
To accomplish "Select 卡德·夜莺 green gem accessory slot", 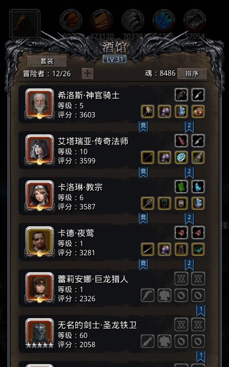I will [x=198, y=249].
